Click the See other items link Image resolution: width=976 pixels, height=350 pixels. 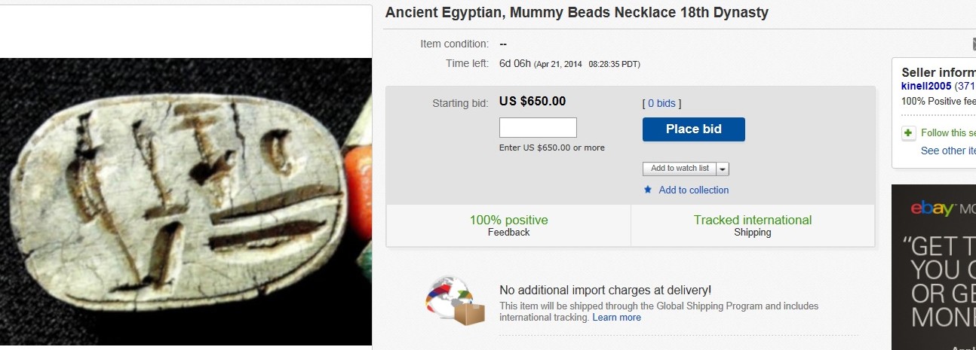pos(948,151)
